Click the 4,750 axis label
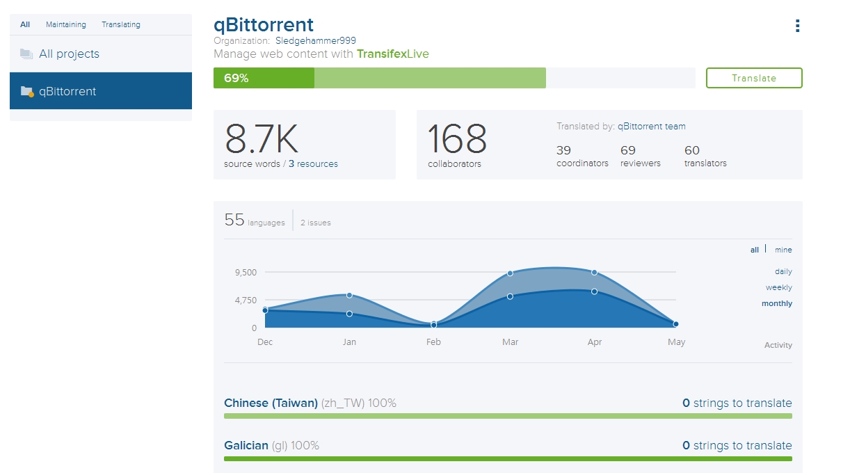 coord(246,300)
